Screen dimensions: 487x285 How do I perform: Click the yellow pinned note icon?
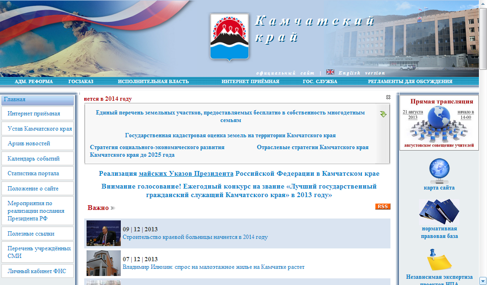point(439,259)
